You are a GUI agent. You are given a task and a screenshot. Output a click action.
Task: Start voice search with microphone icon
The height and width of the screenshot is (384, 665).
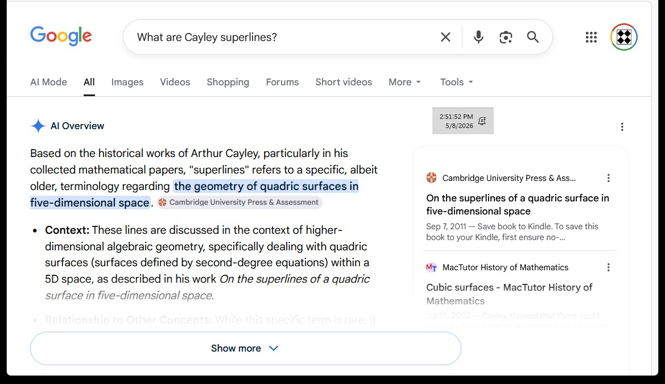[x=478, y=38]
